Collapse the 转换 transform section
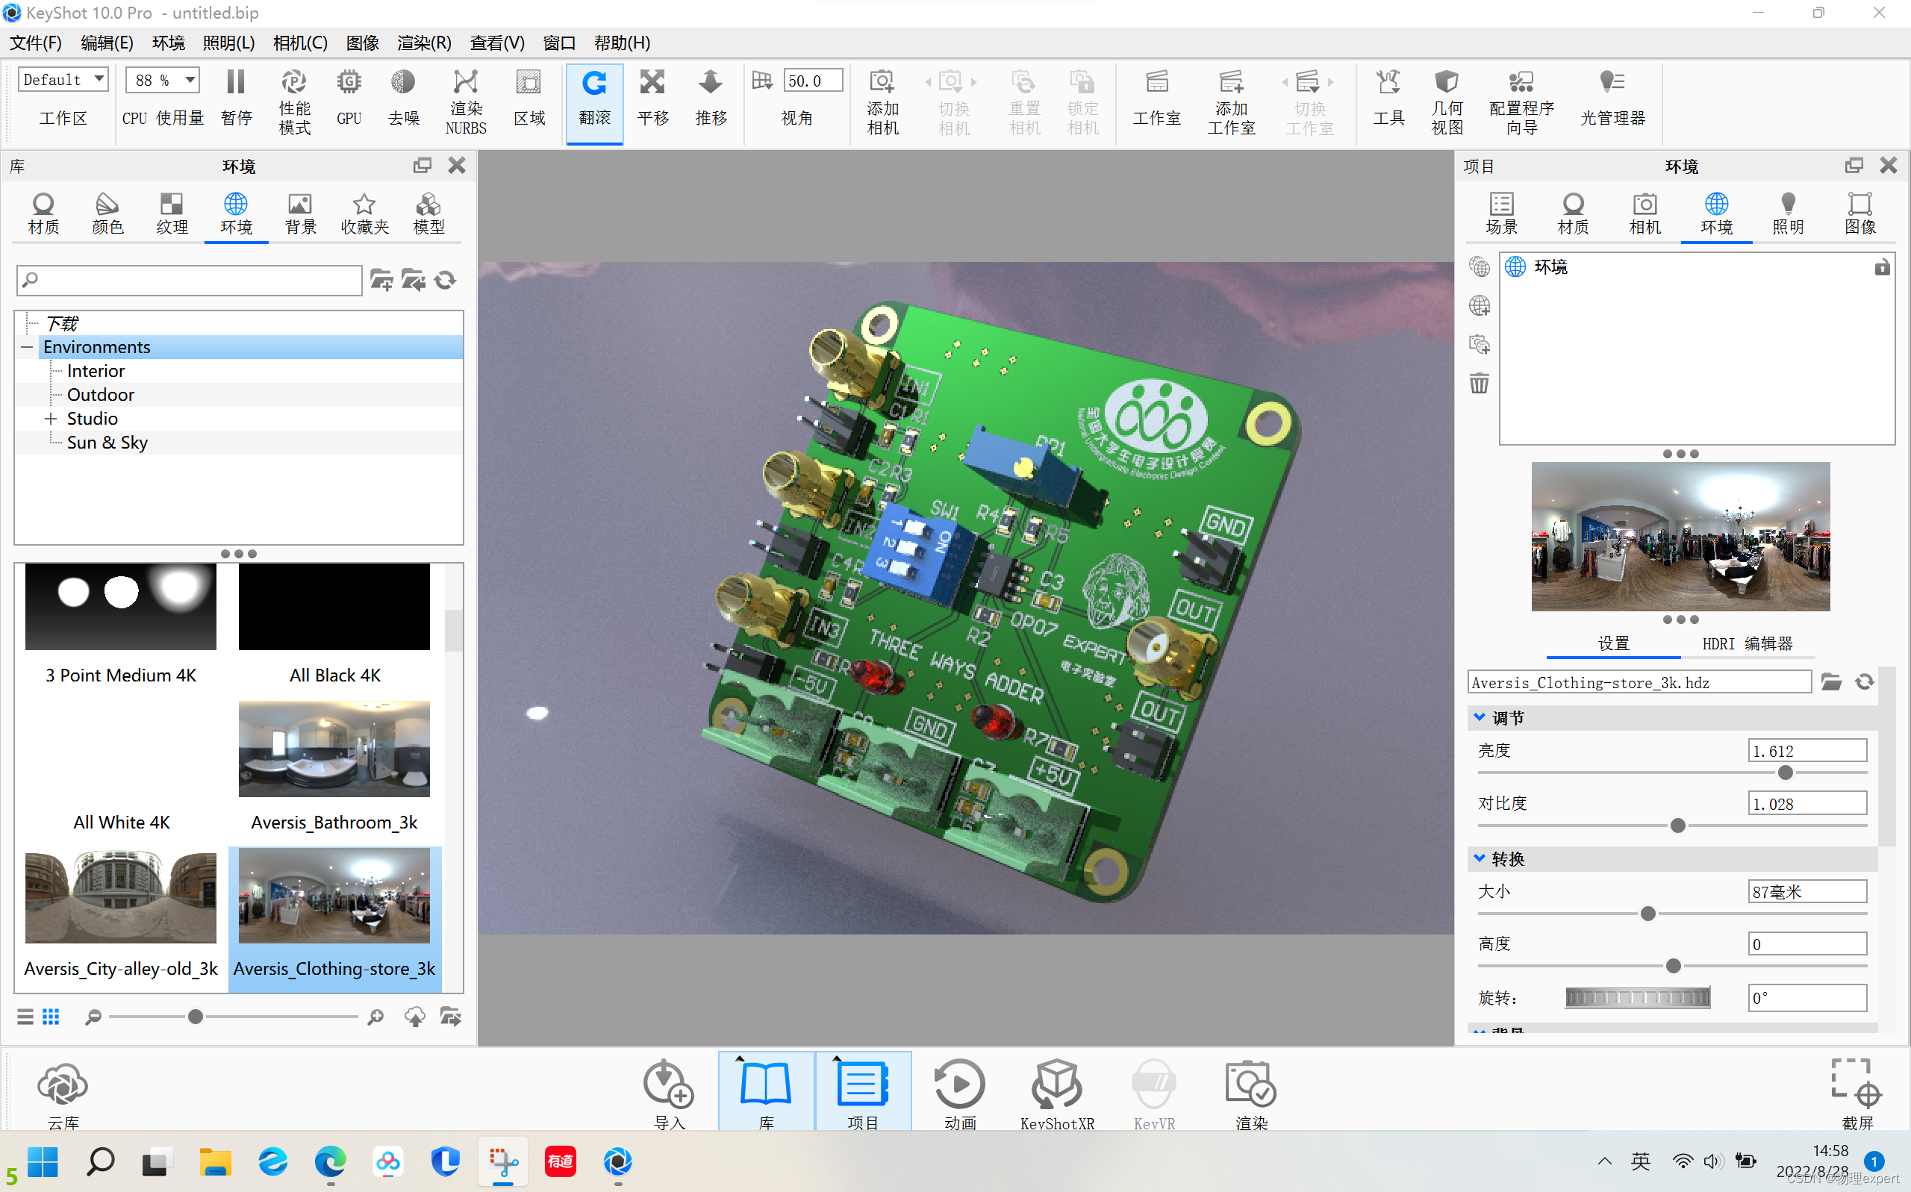This screenshot has height=1192, width=1911. [1479, 858]
